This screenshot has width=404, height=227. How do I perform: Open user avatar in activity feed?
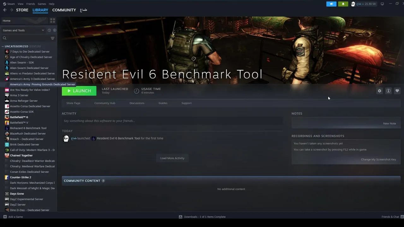(66, 138)
